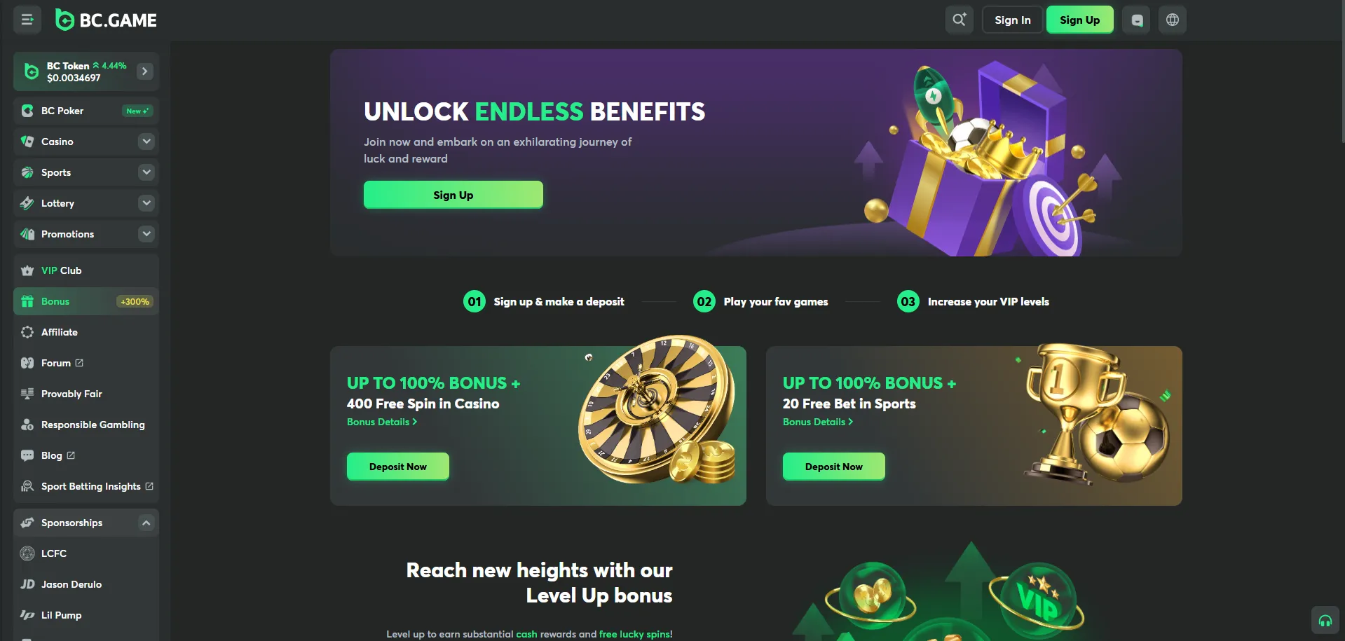
Task: Expand the Promotions menu chevron
Action: click(146, 234)
